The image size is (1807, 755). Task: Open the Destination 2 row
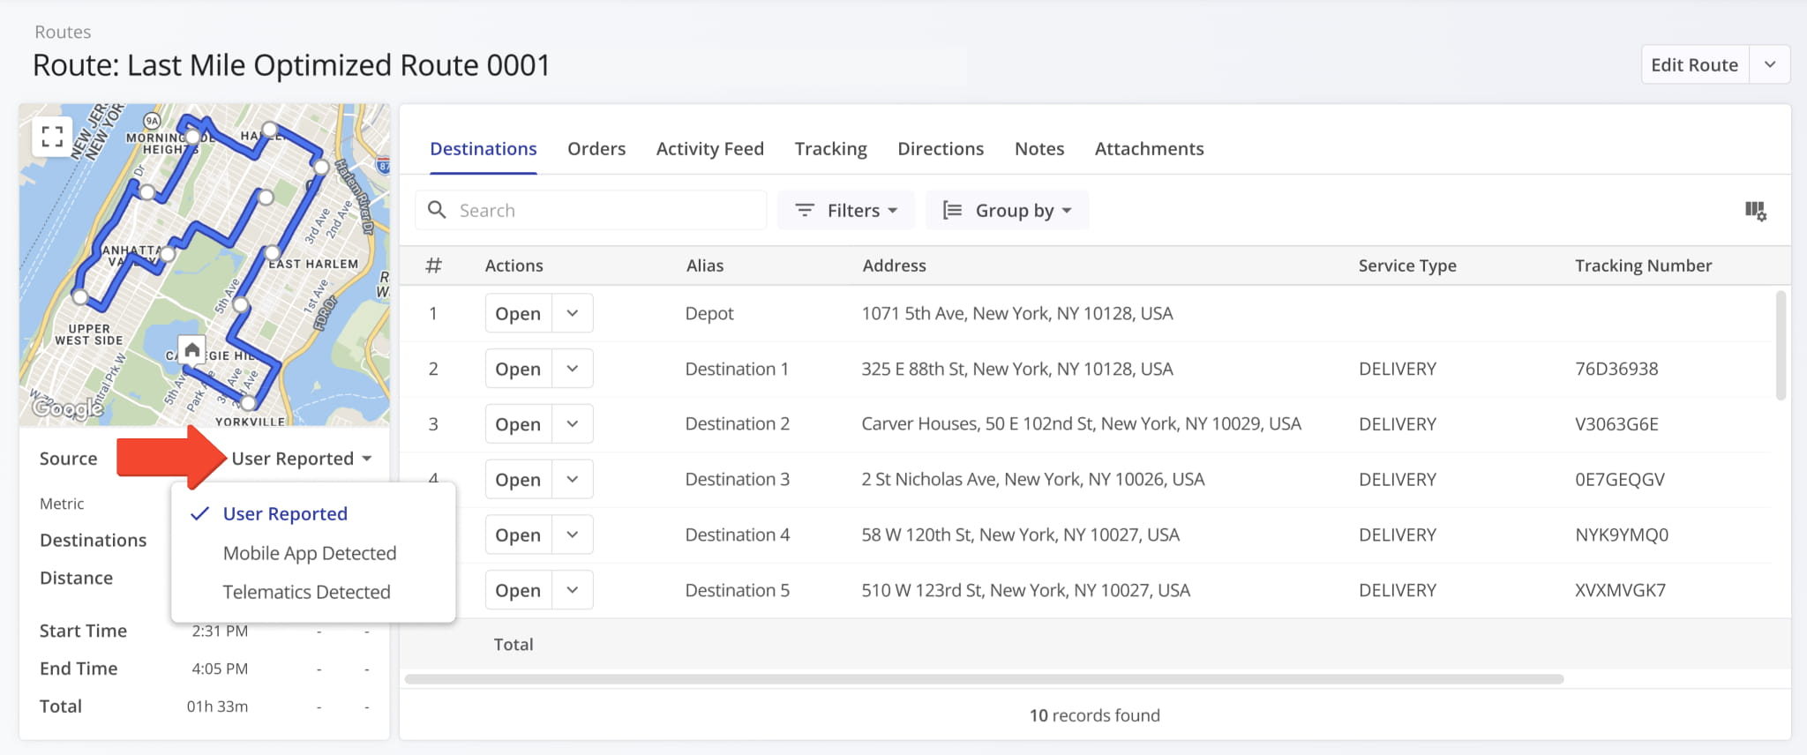518,424
